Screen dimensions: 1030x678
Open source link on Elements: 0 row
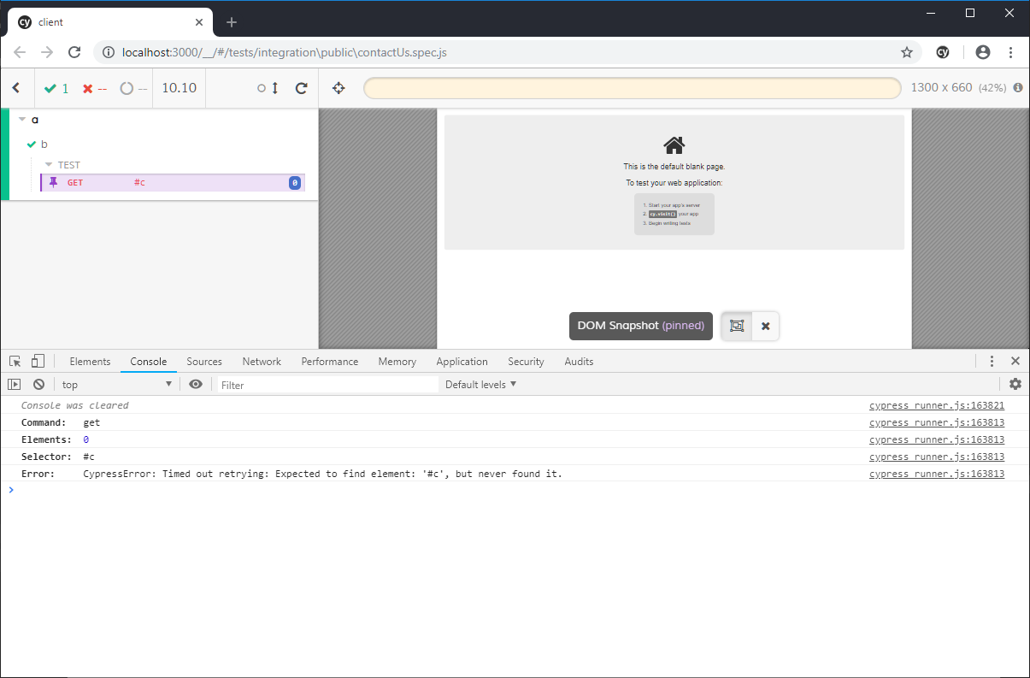(937, 439)
